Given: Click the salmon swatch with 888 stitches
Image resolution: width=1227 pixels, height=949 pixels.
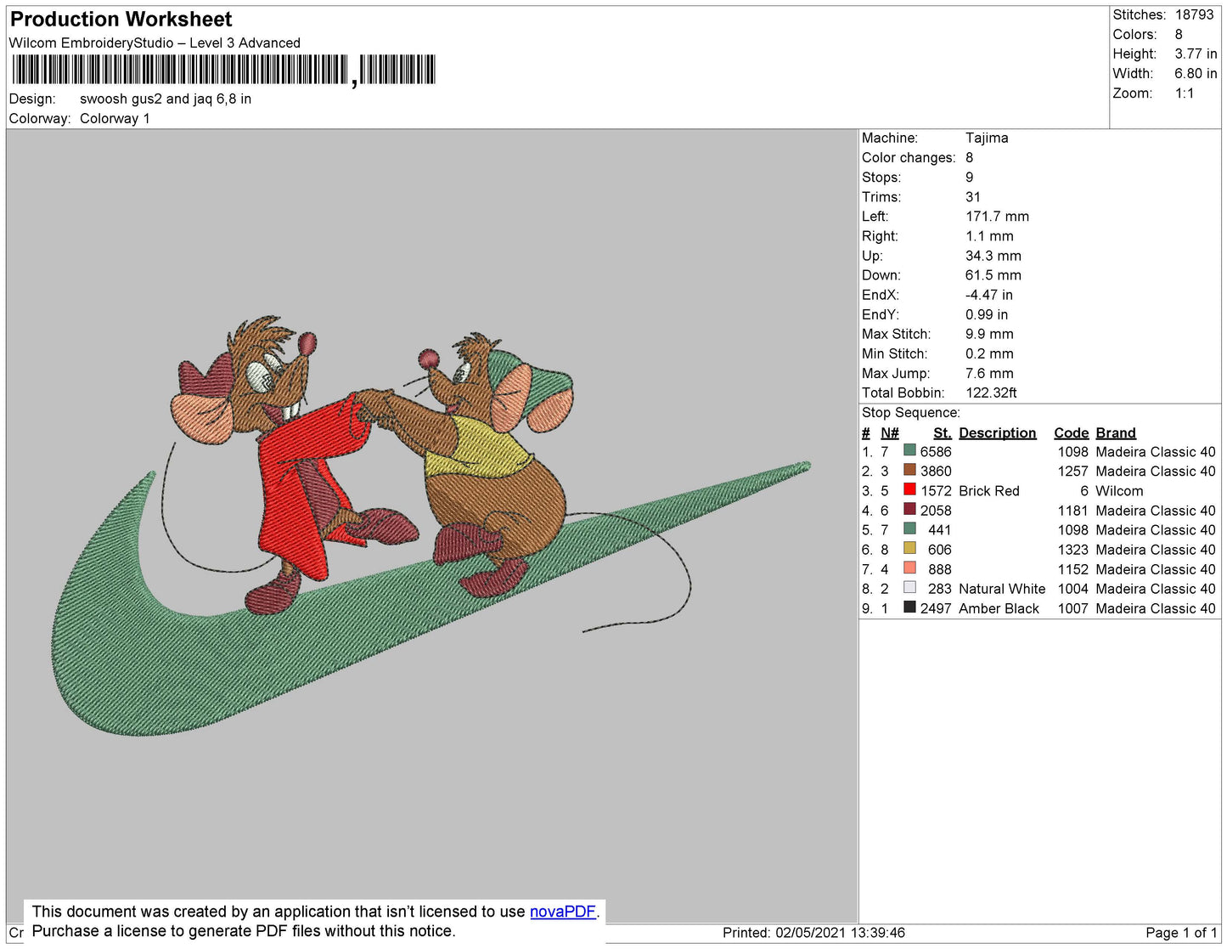Looking at the screenshot, I should tap(909, 568).
